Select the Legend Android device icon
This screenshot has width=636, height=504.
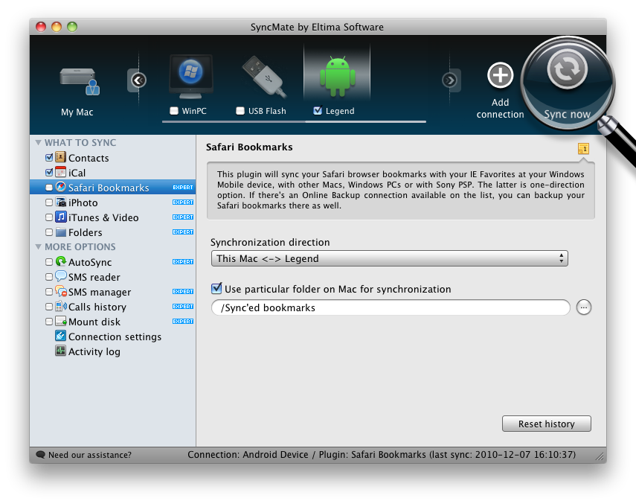point(338,74)
